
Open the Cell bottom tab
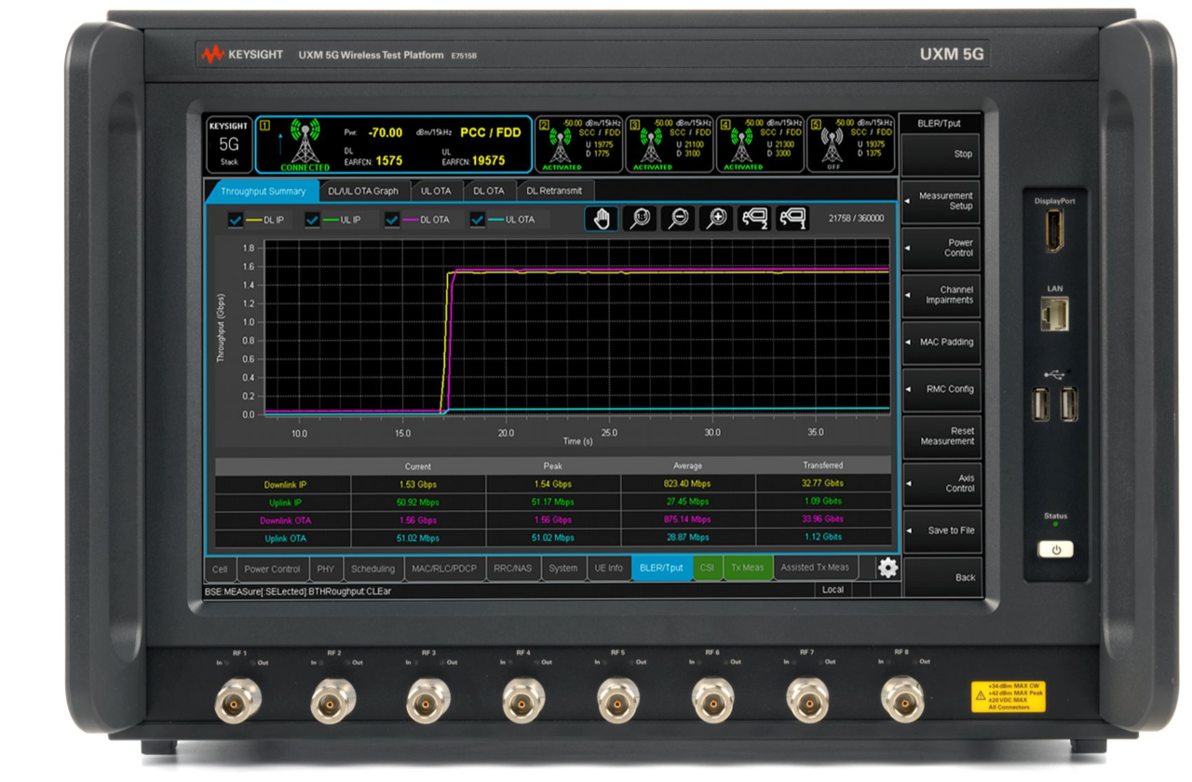220,568
